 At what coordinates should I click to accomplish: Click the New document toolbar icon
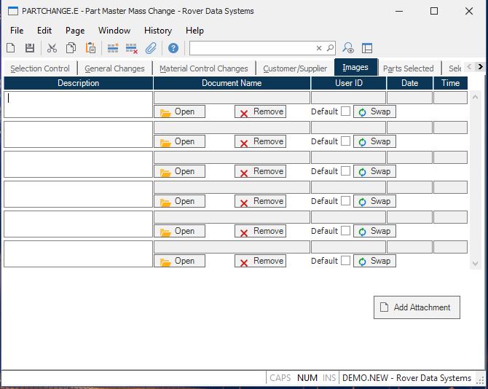pos(11,48)
